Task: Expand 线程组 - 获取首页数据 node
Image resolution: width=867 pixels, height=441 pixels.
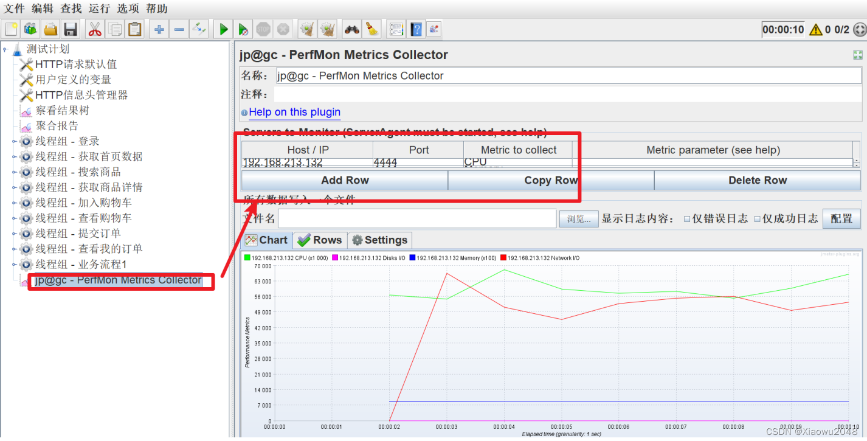Action: click(x=15, y=156)
